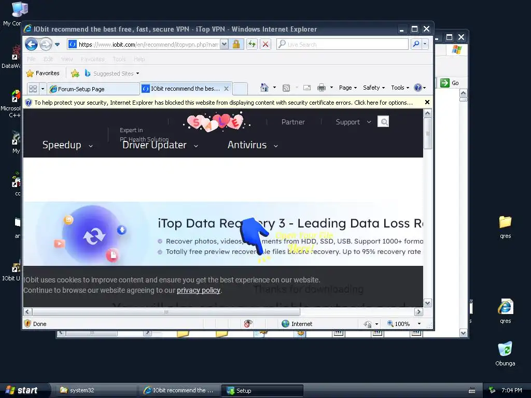Dismiss the security information bar
This screenshot has height=398, width=531.
pos(427,102)
